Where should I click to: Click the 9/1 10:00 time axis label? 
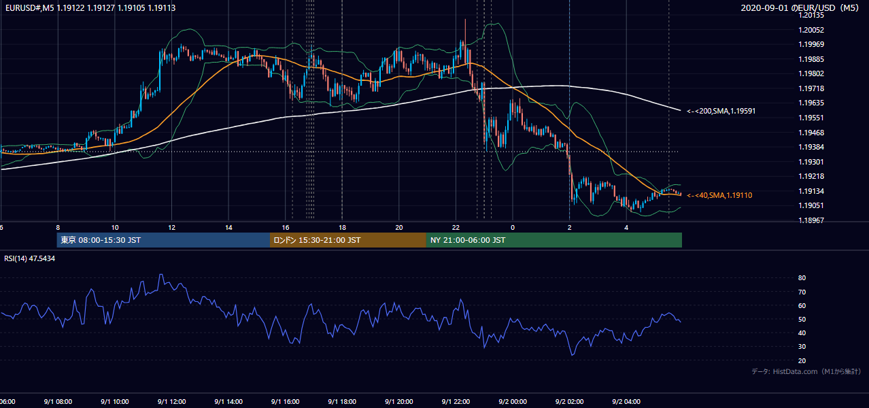(x=114, y=402)
